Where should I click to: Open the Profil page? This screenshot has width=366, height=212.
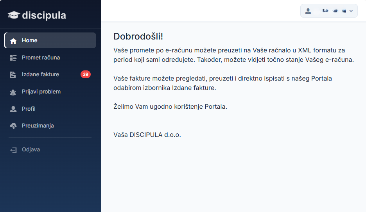29,109
